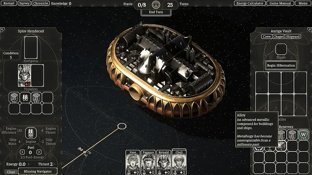
Task: Click the Auriga Vault ship model
Action: 166,71
